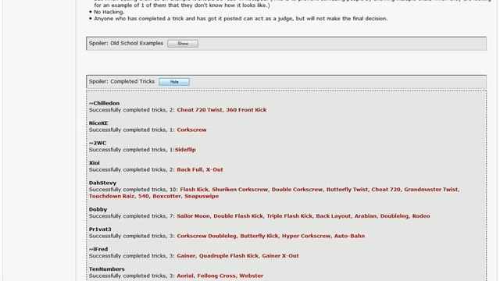
Task: Show the Old School Examples spoiler
Action: pos(183,44)
